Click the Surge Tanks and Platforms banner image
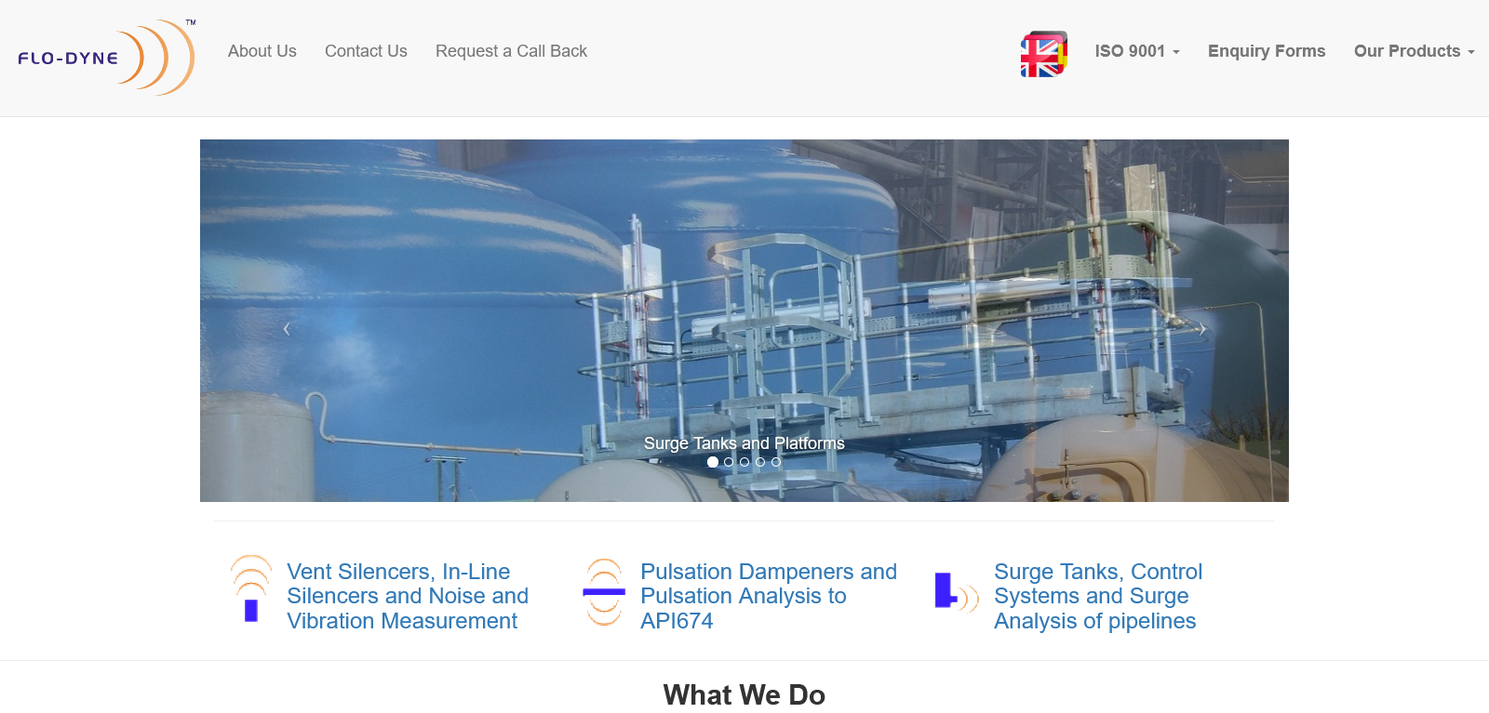This screenshot has height=713, width=1489. point(744,279)
